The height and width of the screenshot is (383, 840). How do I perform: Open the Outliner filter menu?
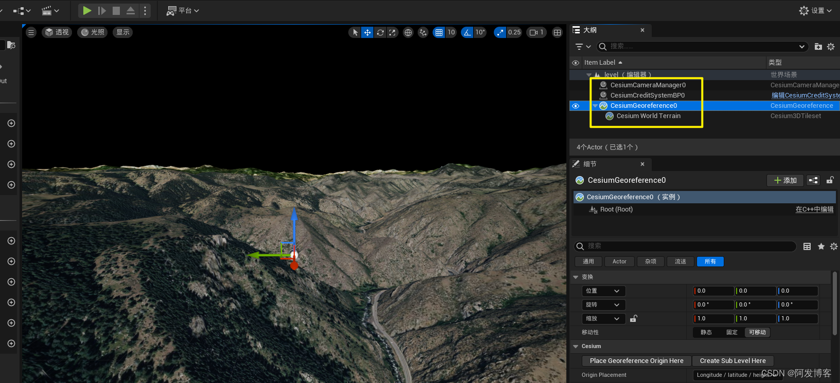pyautogui.click(x=583, y=47)
